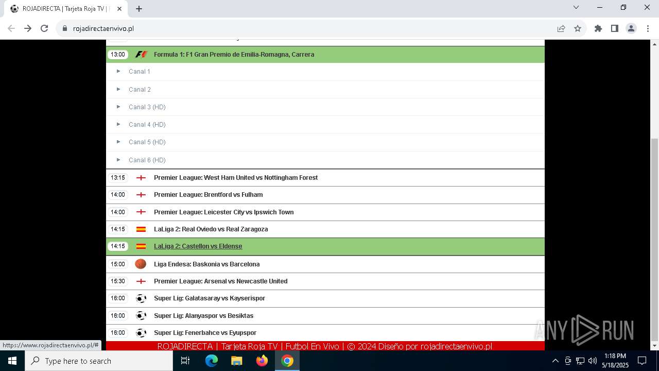The width and height of the screenshot is (659, 371).
Task: Open Fenerbahce vs Eyupspor match
Action: pos(205,333)
